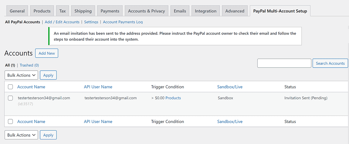Click the Trigger Condition header label
Image resolution: width=349 pixels, height=144 pixels.
click(x=168, y=87)
